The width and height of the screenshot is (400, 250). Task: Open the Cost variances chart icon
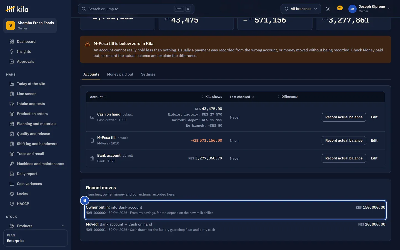pos(12,184)
